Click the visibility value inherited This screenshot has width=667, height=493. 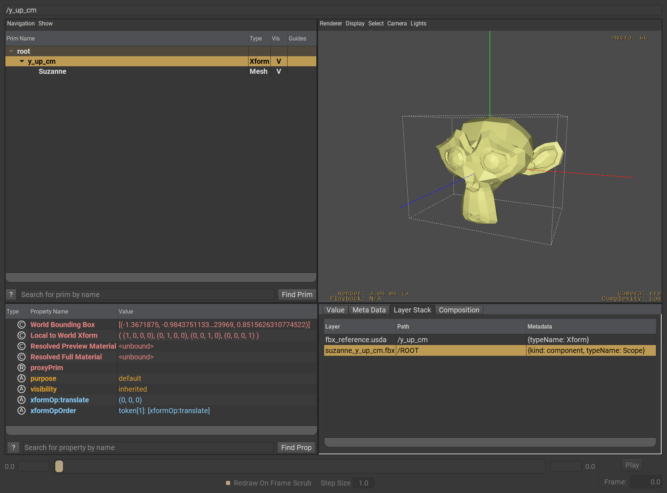(x=133, y=389)
